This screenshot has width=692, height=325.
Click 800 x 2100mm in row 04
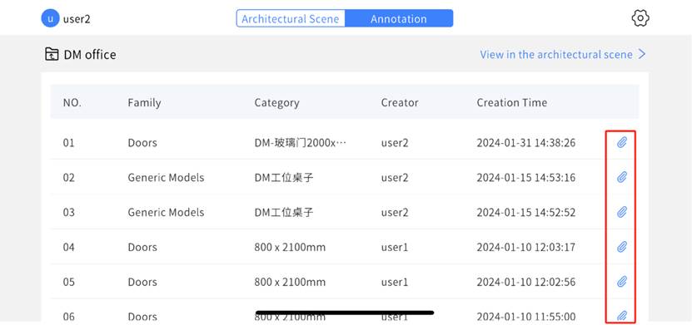pyautogui.click(x=290, y=247)
